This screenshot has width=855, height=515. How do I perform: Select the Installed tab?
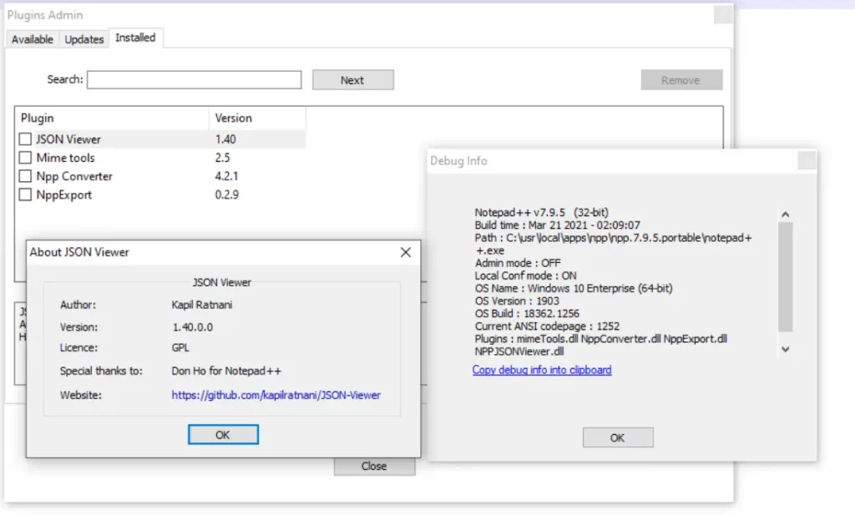(x=135, y=38)
